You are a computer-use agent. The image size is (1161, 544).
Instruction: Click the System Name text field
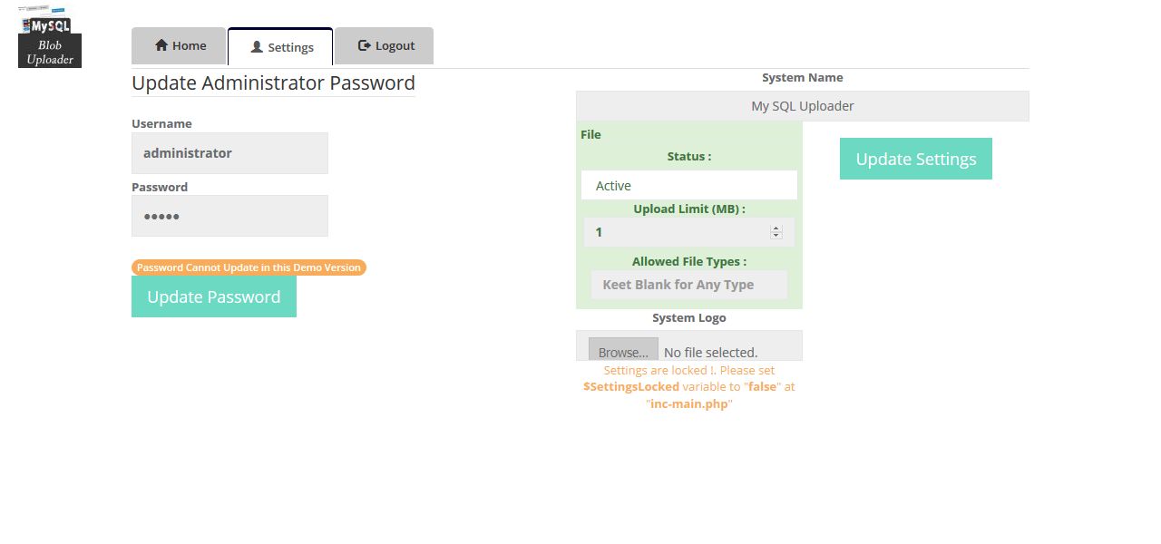click(802, 106)
